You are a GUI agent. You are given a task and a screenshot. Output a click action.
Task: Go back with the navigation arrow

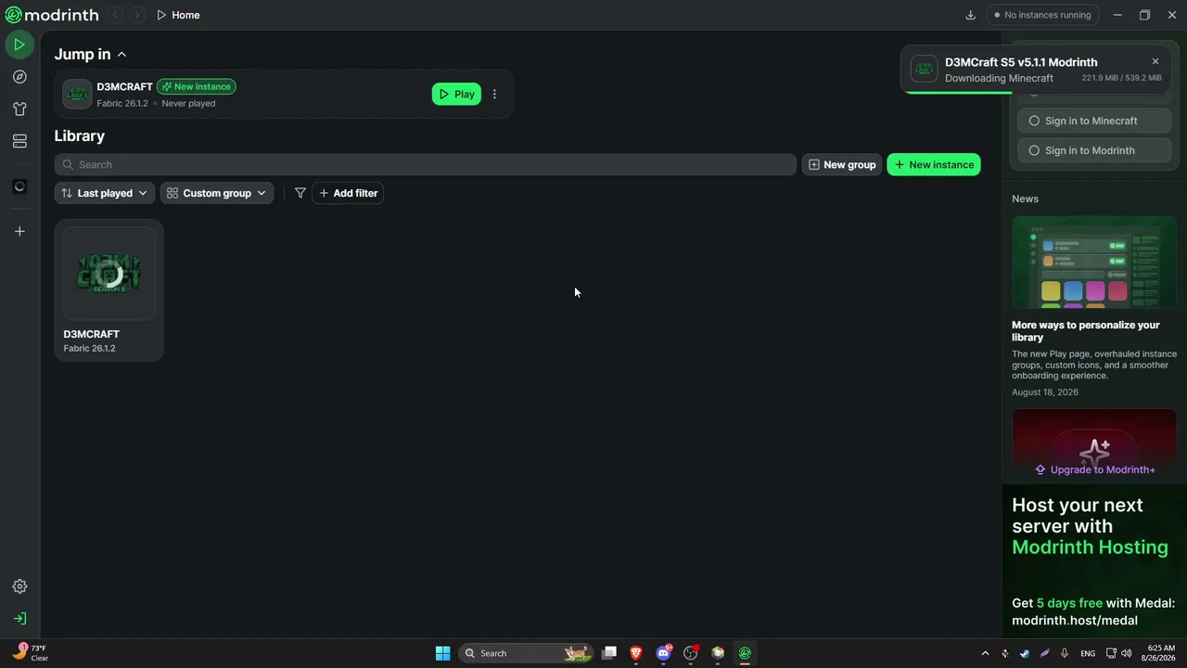(x=115, y=15)
